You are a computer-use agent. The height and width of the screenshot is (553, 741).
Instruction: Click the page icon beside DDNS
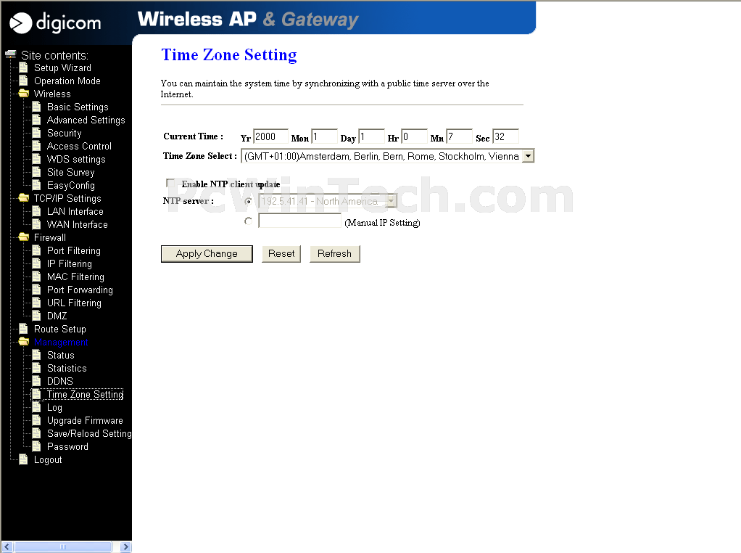[x=36, y=381]
